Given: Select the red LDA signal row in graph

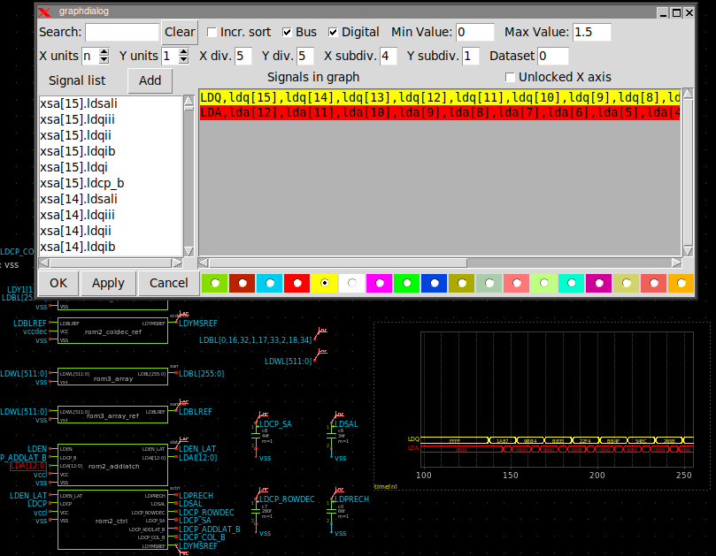Looking at the screenshot, I should (x=440, y=112).
